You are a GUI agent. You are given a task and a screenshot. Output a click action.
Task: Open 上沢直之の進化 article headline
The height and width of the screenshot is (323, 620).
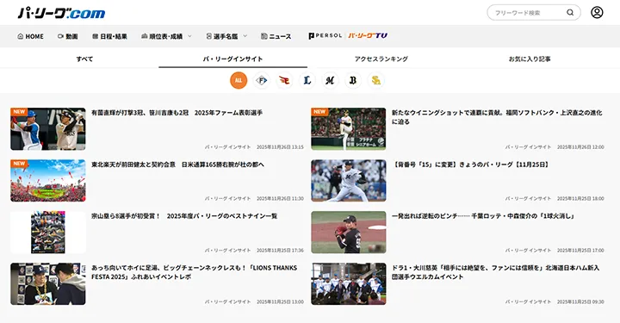497,117
